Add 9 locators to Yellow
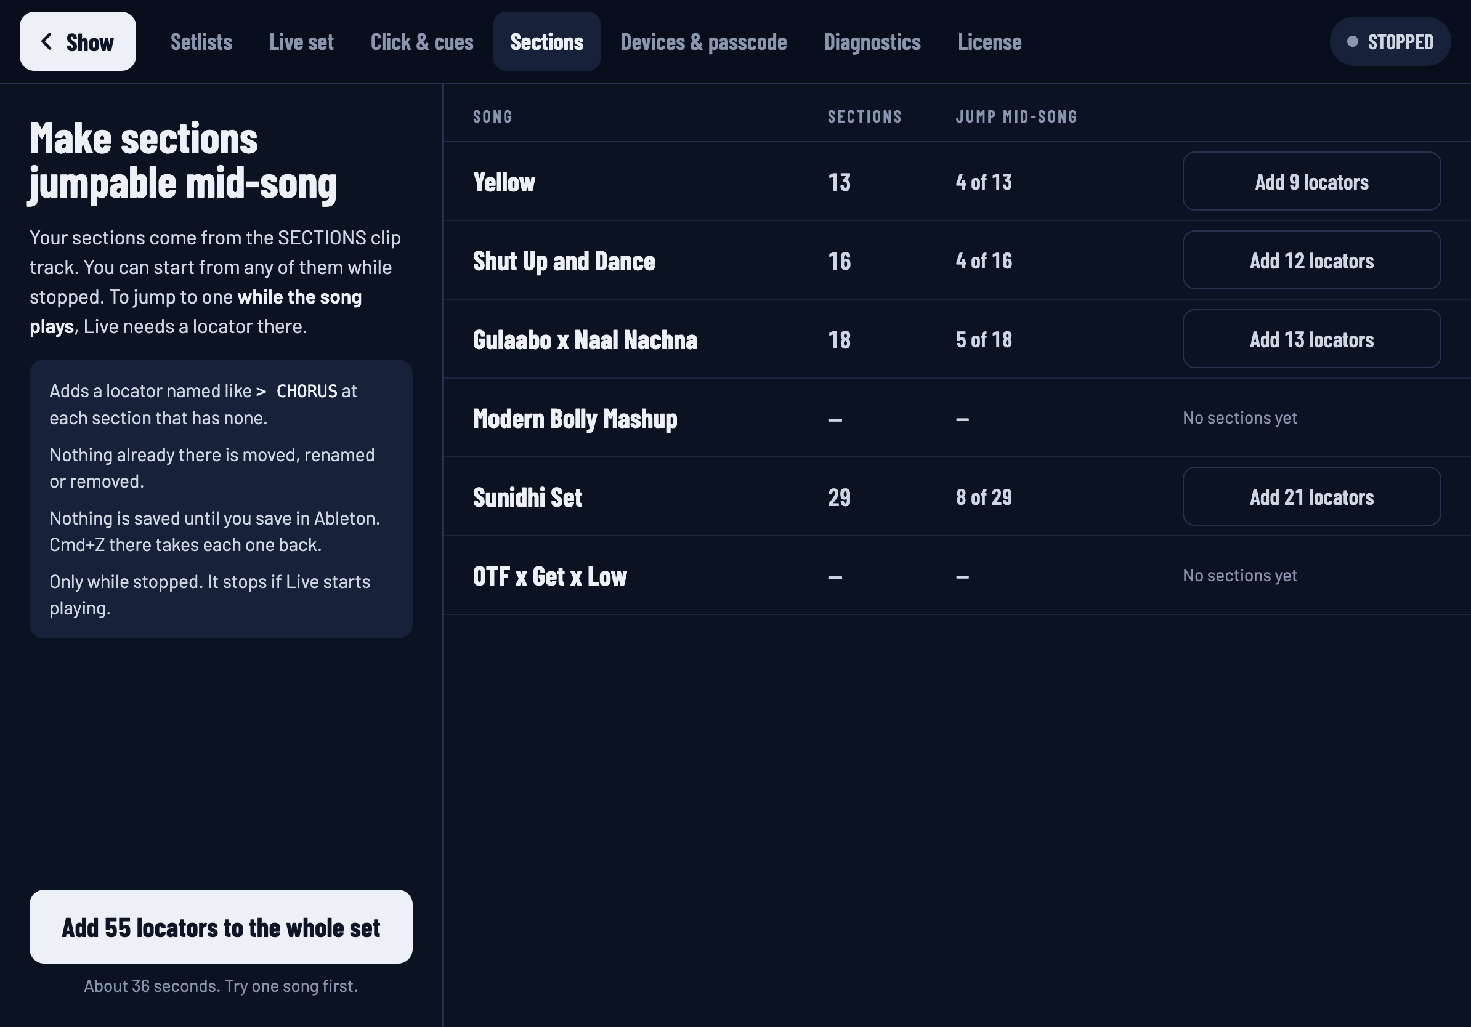Viewport: 1471px width, 1027px height. [x=1311, y=181]
